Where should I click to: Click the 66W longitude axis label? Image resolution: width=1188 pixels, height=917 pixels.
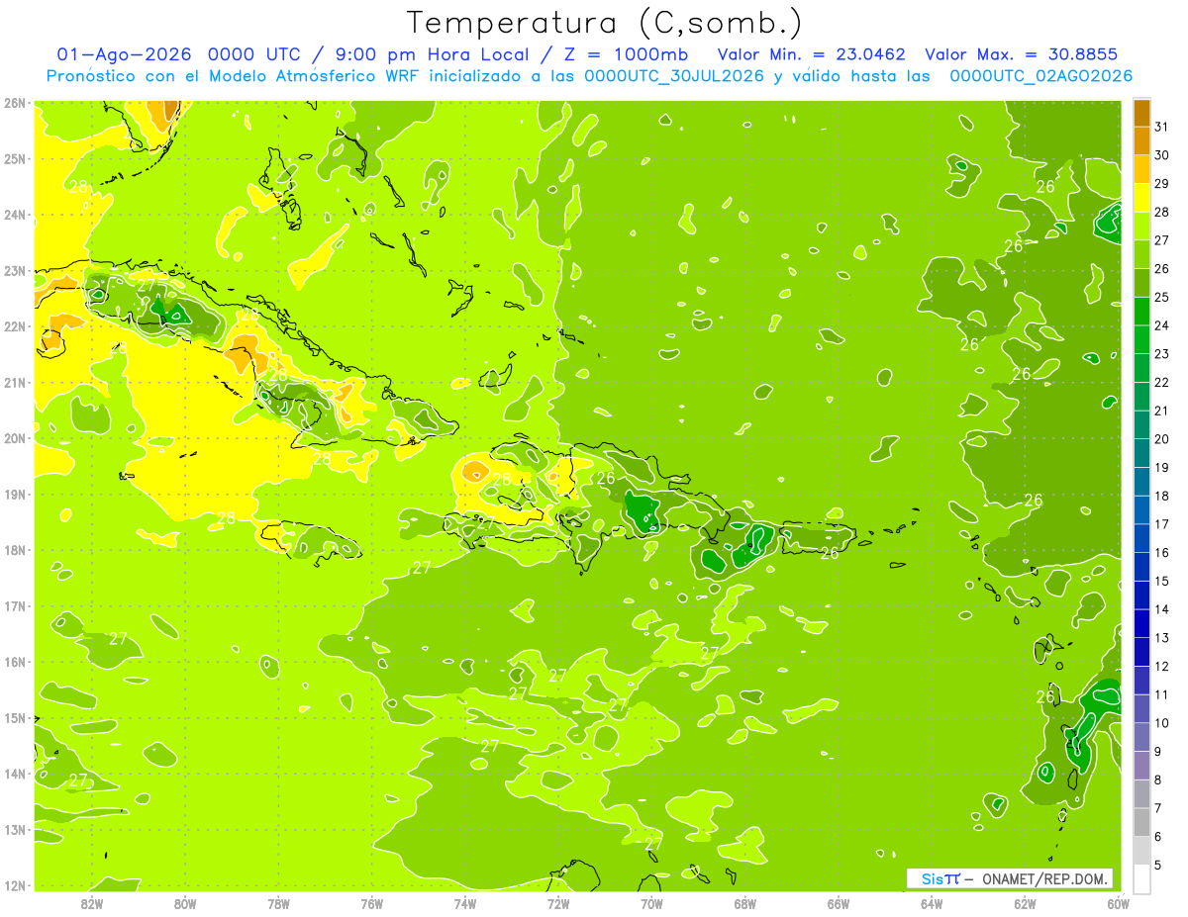838,903
